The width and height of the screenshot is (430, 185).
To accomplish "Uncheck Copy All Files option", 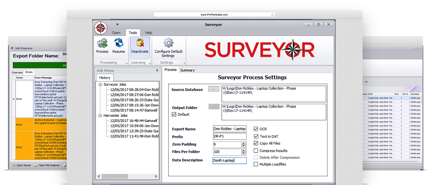I will coord(256,143).
